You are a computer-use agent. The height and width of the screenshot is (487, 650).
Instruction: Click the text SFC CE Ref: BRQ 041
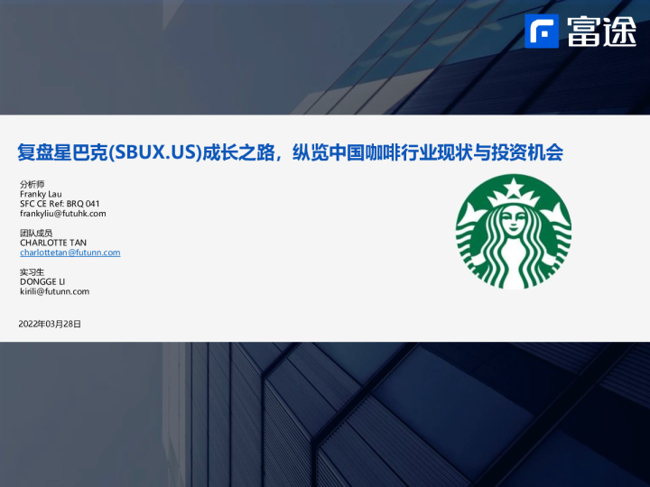60,204
